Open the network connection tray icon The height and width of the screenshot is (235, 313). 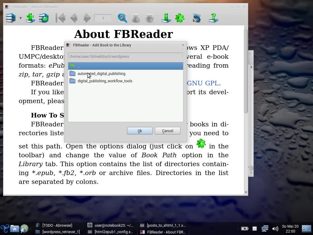point(265,228)
